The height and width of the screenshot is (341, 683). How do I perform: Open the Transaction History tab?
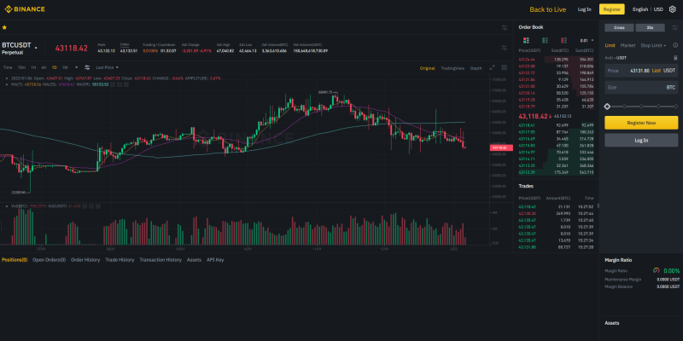click(161, 260)
